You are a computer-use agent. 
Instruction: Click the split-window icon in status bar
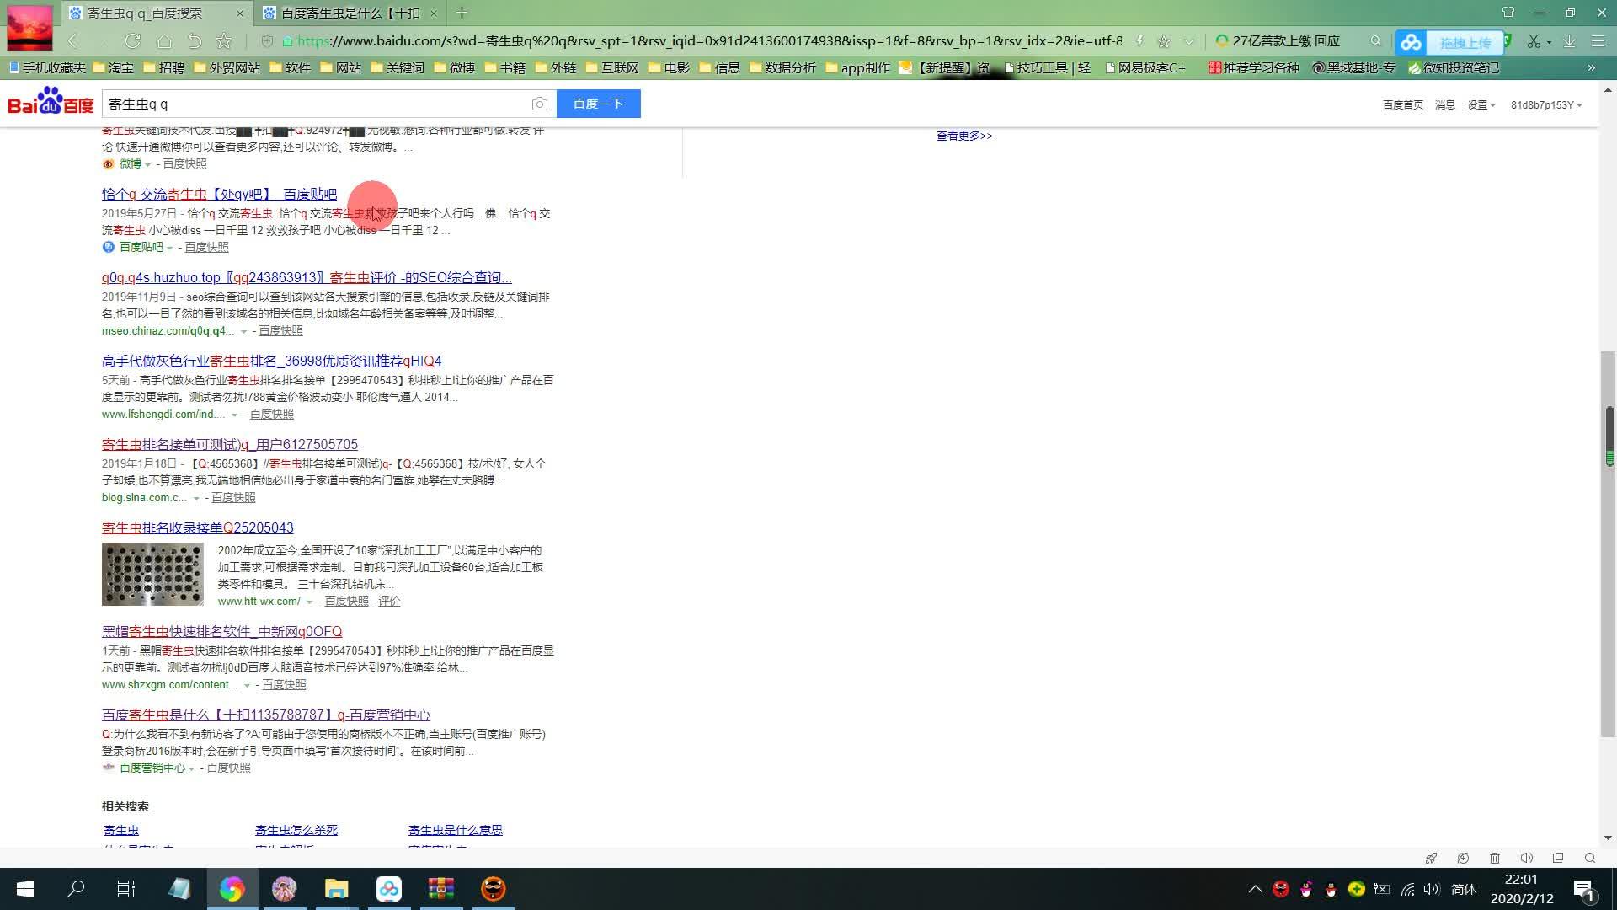click(1558, 858)
